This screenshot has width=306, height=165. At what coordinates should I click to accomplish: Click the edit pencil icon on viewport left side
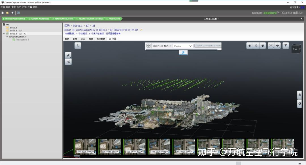point(68,55)
